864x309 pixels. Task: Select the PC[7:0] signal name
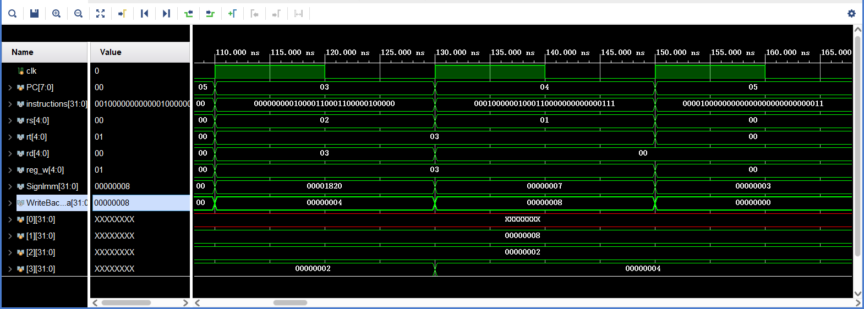(40, 87)
